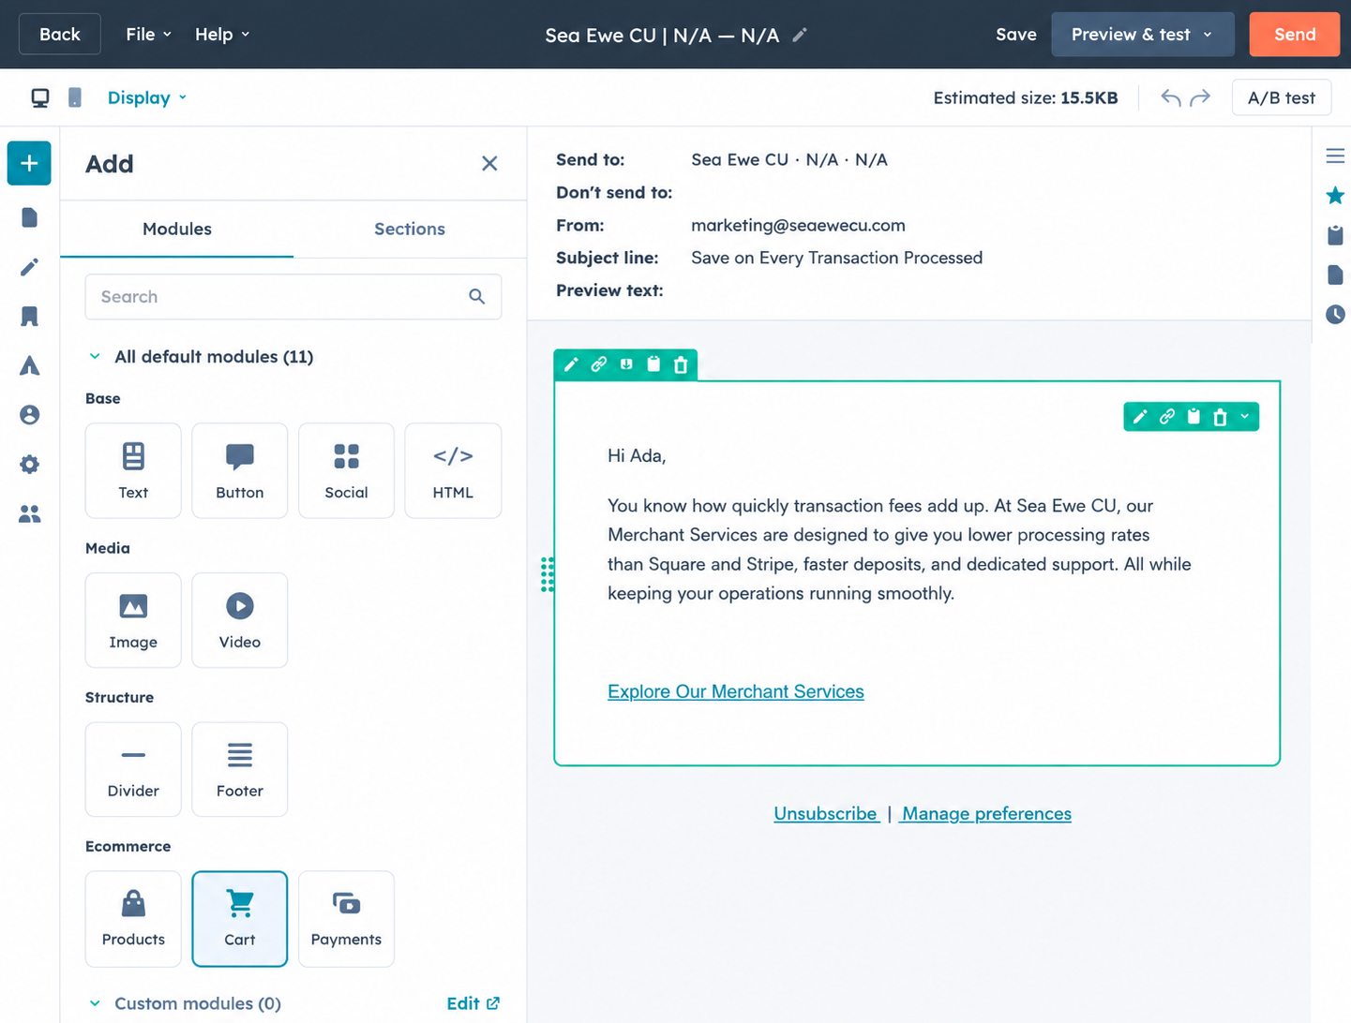Select the Video module
The width and height of the screenshot is (1351, 1023).
239,620
